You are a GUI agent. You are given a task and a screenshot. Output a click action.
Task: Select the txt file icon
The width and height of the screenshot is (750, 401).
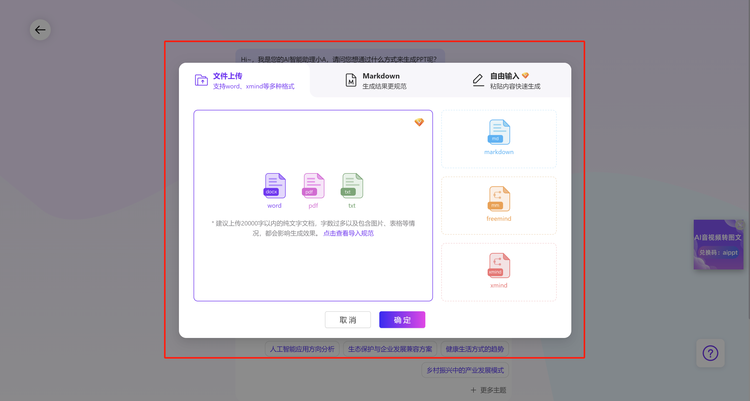click(352, 186)
